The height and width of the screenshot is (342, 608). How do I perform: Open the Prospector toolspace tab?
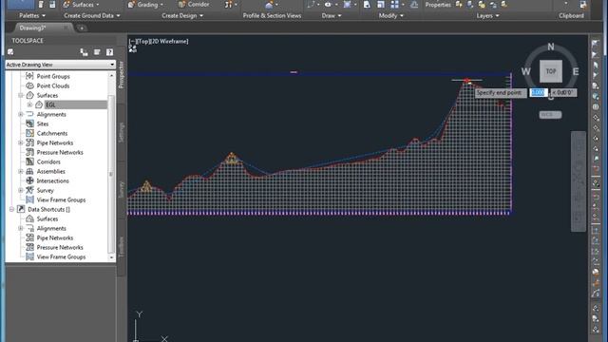pos(121,74)
